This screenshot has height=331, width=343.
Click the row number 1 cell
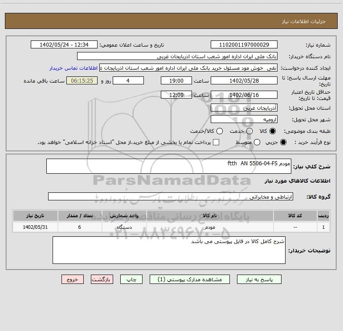[323, 227]
